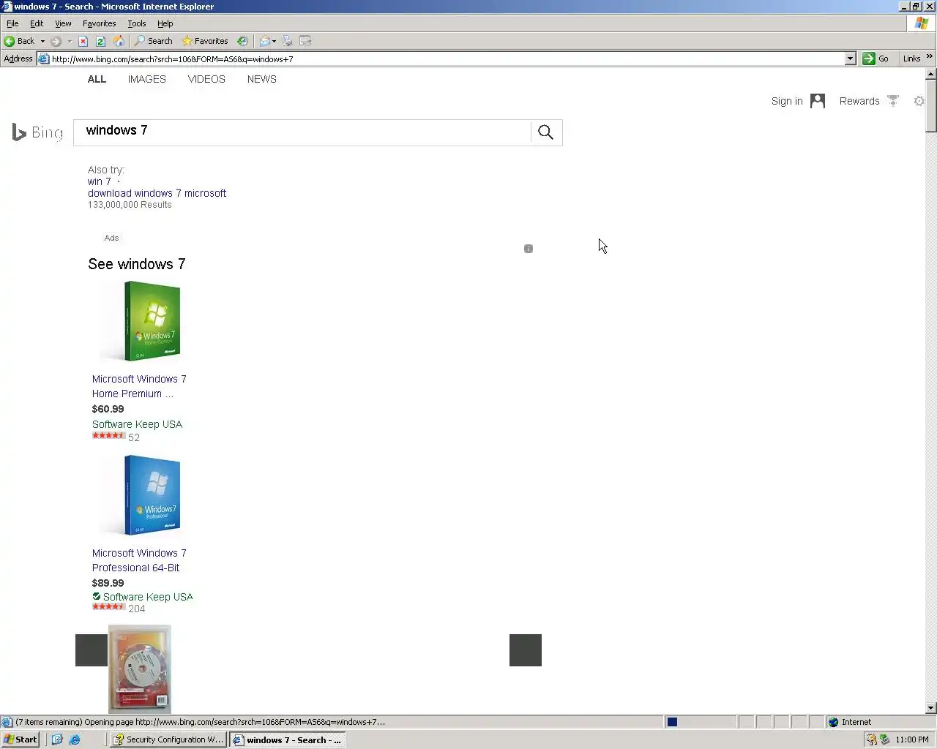Stop loading with the red X button

tap(83, 41)
